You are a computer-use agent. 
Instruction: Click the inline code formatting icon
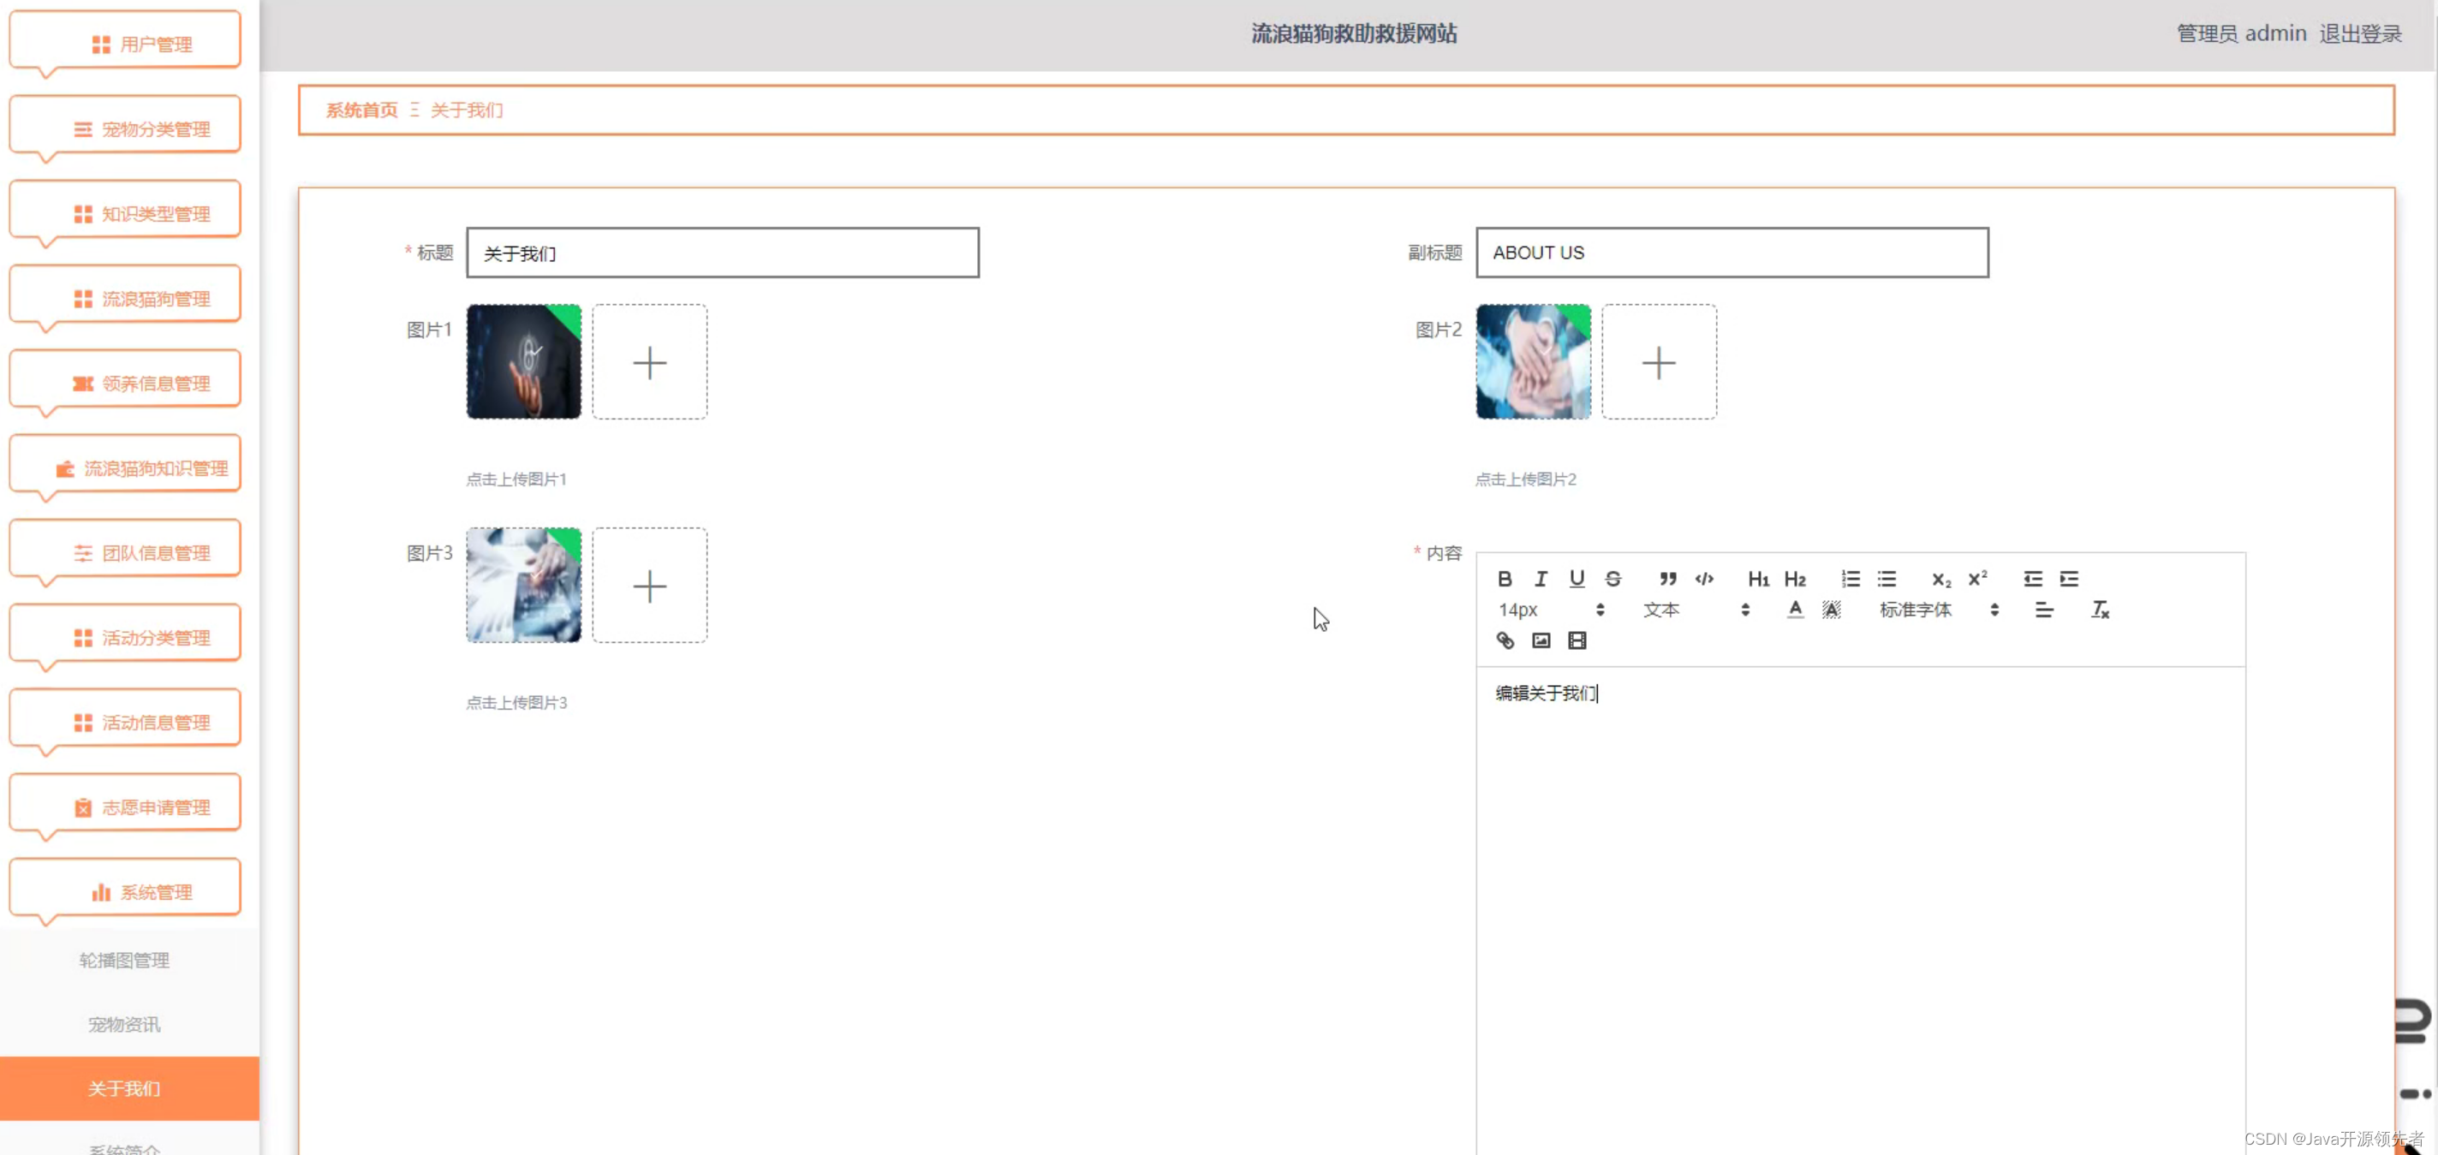pyautogui.click(x=1706, y=577)
